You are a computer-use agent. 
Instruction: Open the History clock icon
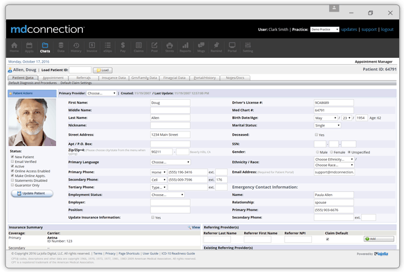[x=76, y=47]
